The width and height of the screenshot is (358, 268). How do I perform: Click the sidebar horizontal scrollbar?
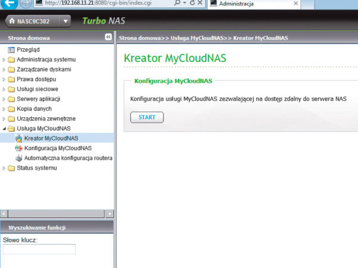point(57,213)
